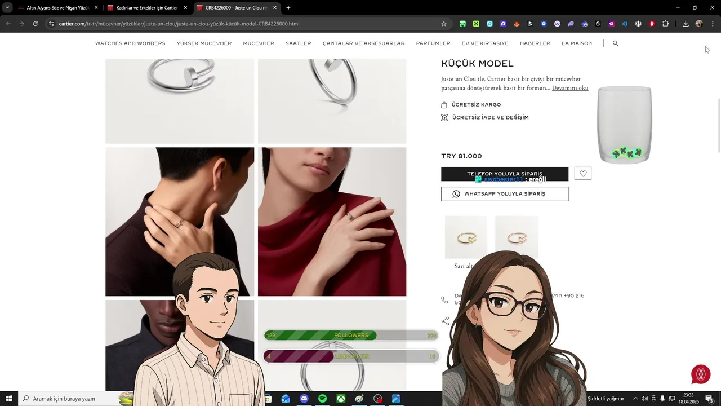Click the Ücretsiz Kargo text
Screen dimensions: 721x406
476,105
